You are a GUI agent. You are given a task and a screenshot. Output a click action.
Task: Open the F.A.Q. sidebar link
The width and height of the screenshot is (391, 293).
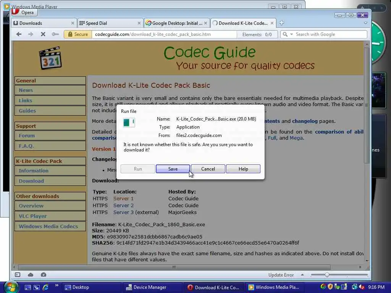click(26, 146)
